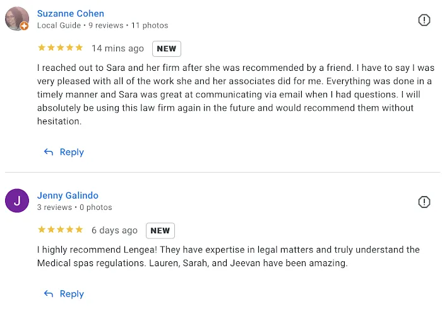Open the Jenny Galindo profile name link

coord(68,195)
